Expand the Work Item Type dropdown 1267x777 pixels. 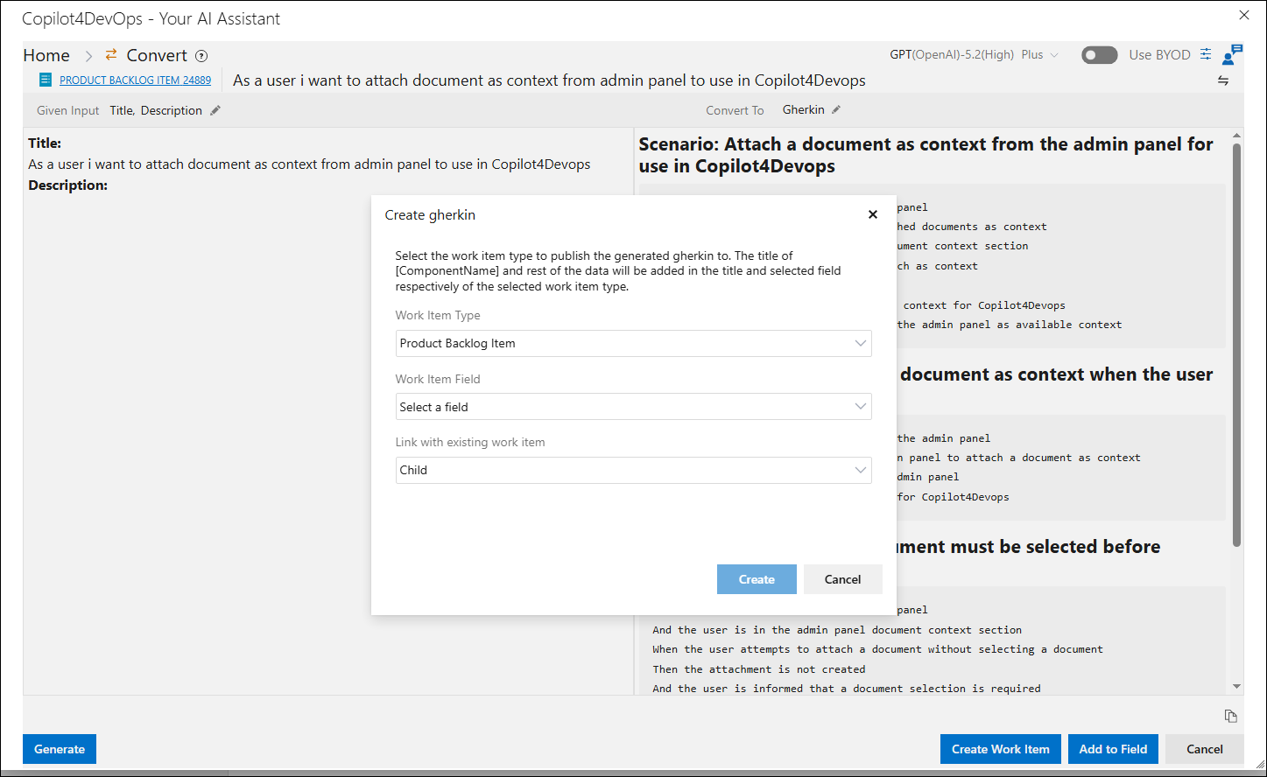(x=634, y=343)
